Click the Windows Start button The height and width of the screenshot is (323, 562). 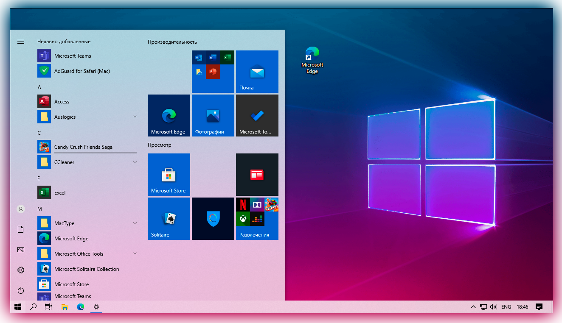pyautogui.click(x=18, y=307)
